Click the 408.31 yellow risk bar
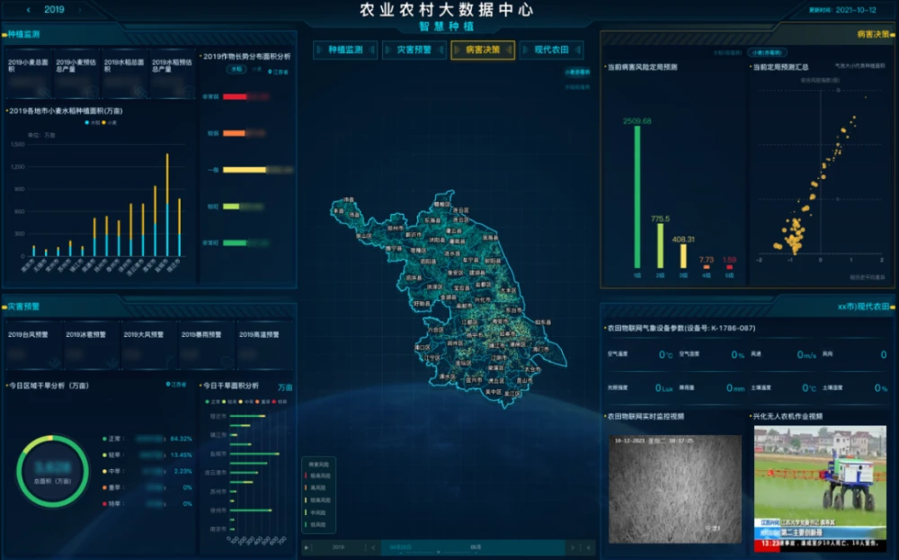899x560 pixels. 683,256
